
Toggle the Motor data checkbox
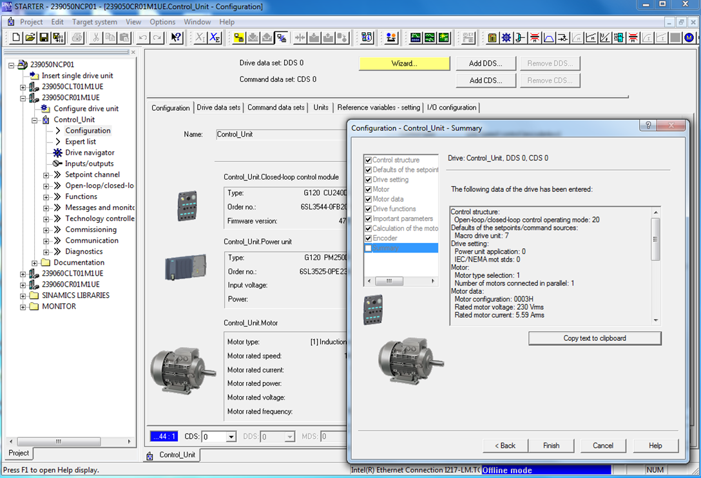[368, 199]
